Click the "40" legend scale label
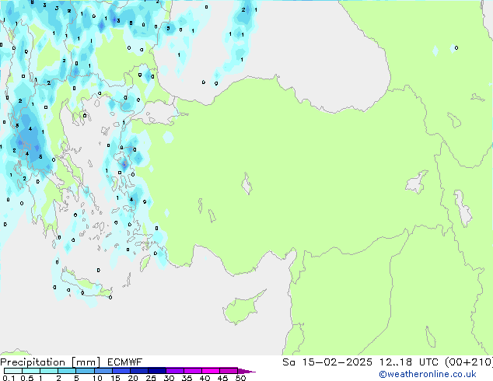The image size is (493, 381). [205, 378]
